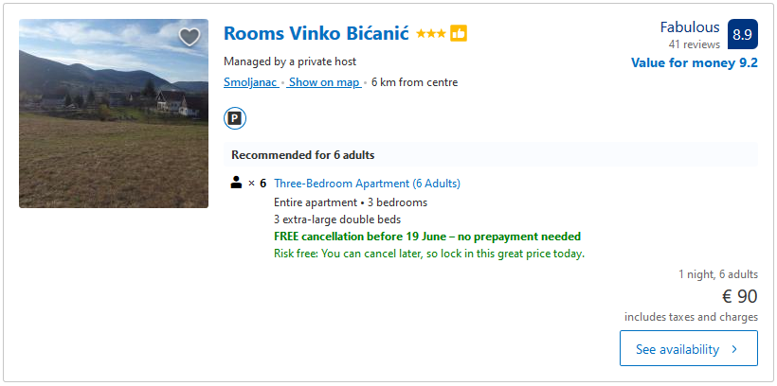Open Three-Bedroom Apartment (6 Adults) link
Image resolution: width=777 pixels, height=386 pixels.
click(367, 184)
